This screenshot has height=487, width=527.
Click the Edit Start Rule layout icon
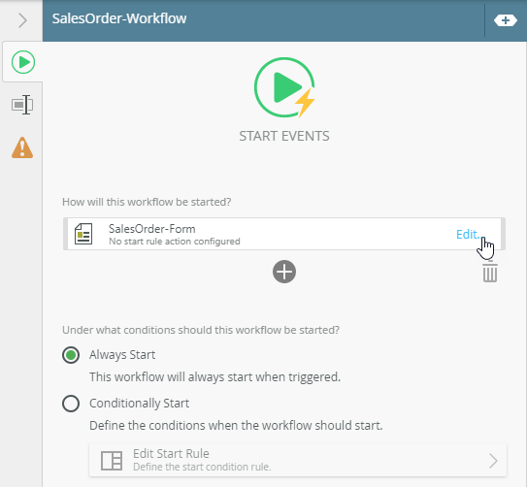coord(112,461)
